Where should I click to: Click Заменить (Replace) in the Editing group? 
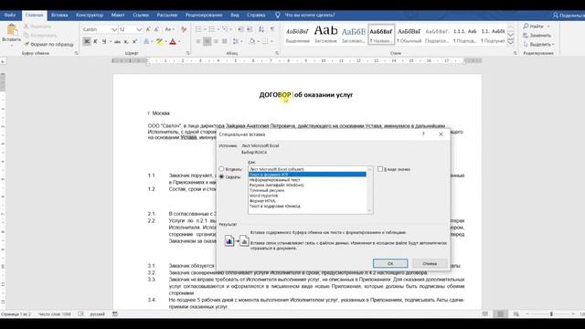point(537,36)
